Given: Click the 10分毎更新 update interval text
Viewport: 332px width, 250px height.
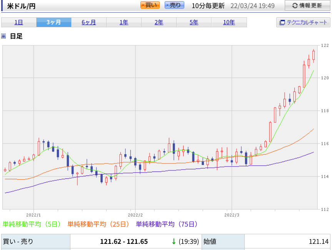Looking at the screenshot, I should tap(208, 6).
